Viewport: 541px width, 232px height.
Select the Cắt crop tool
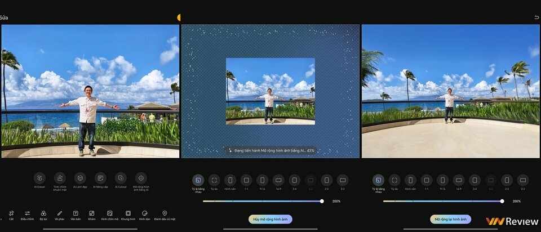11,213
